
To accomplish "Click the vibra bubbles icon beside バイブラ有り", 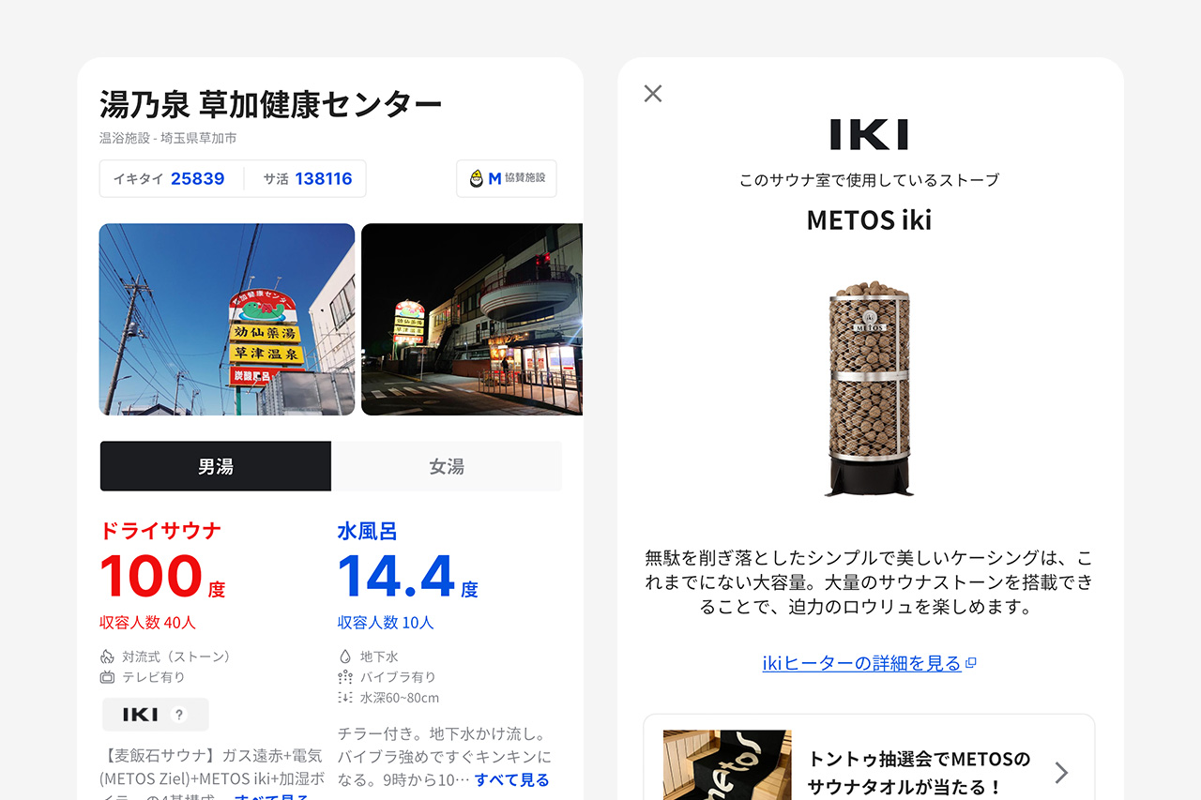I will (x=345, y=677).
